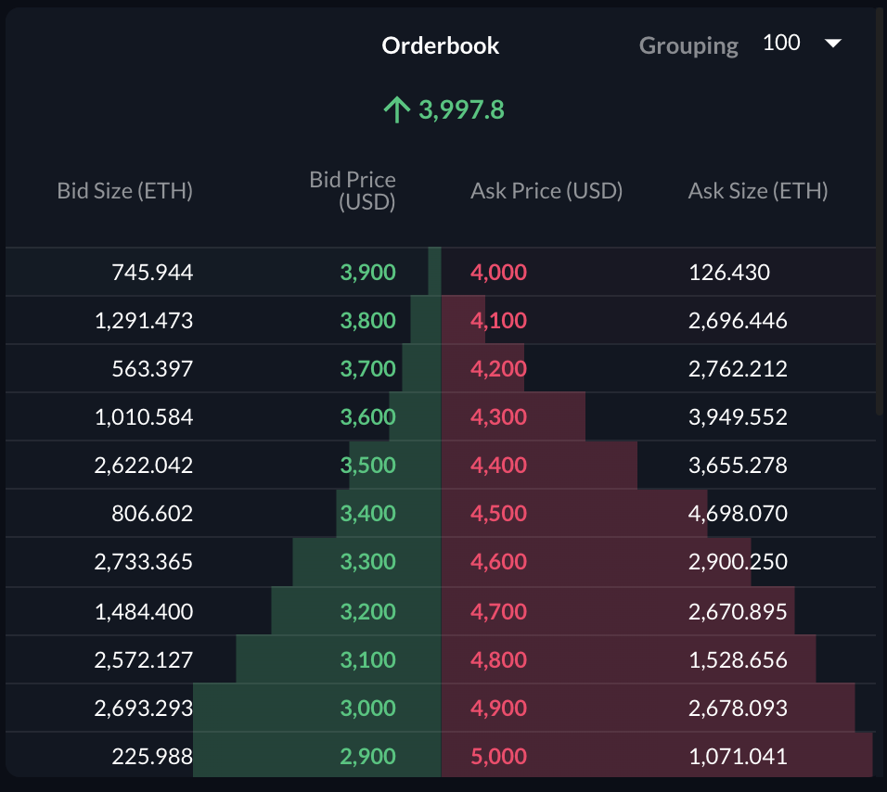Screen dimensions: 887x792
Task: Click the green up arrow beside 3,997.8
Action: coord(396,109)
